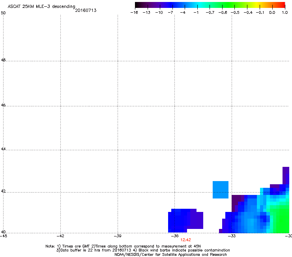292x257 pixels.
Task: Pick the cyan section of the colorbar
Action: click(199, 5)
